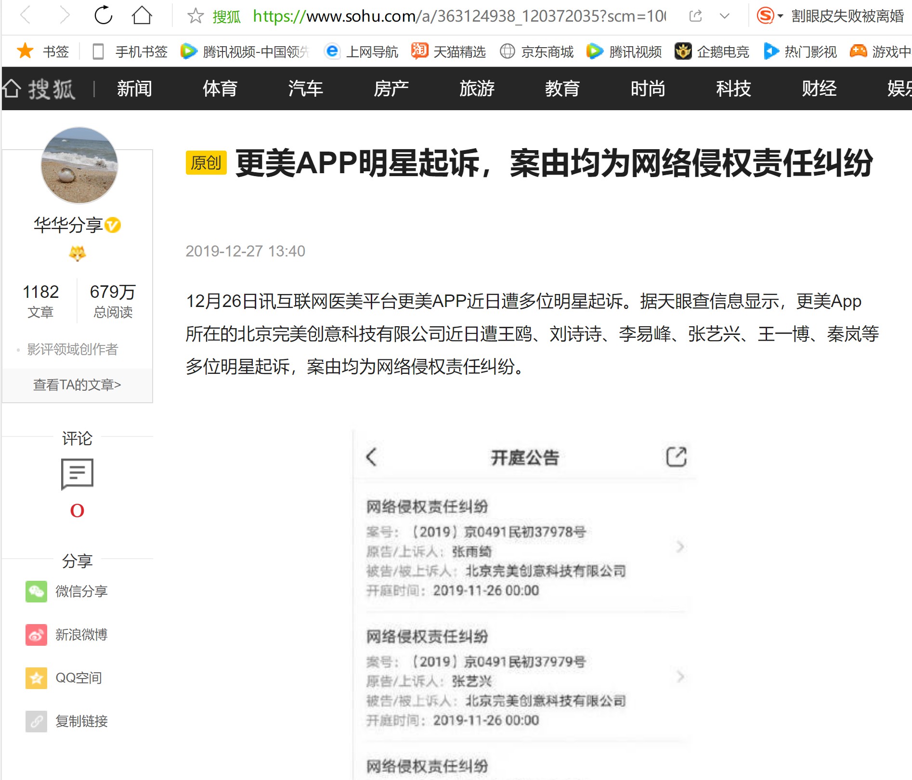The height and width of the screenshot is (780, 912).
Task: Open the 京东商城 bookmark
Action: (x=536, y=51)
